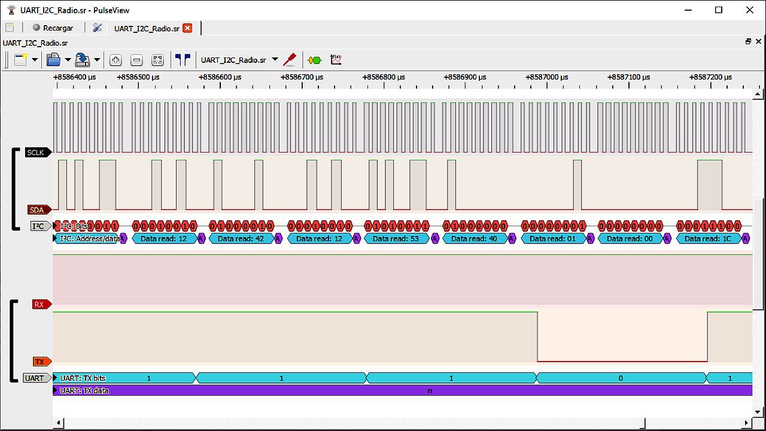Open the math signal generator
This screenshot has height=431, width=766.
(336, 59)
